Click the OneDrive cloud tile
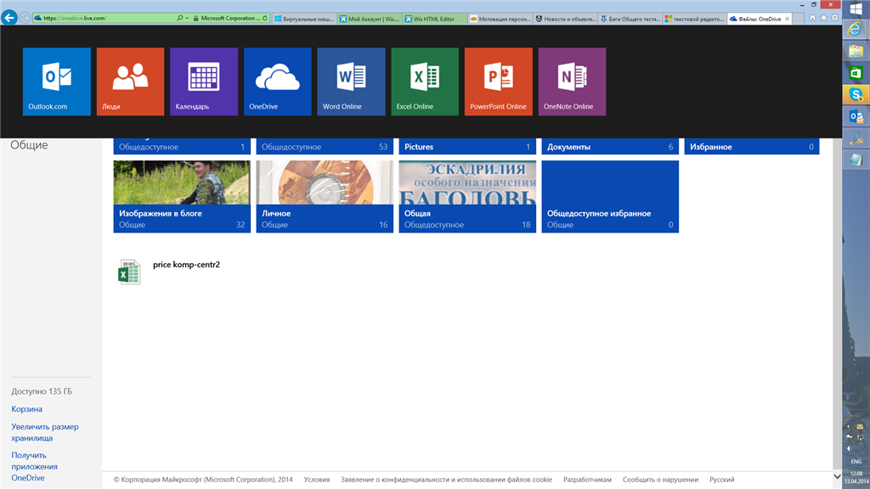 [x=278, y=81]
